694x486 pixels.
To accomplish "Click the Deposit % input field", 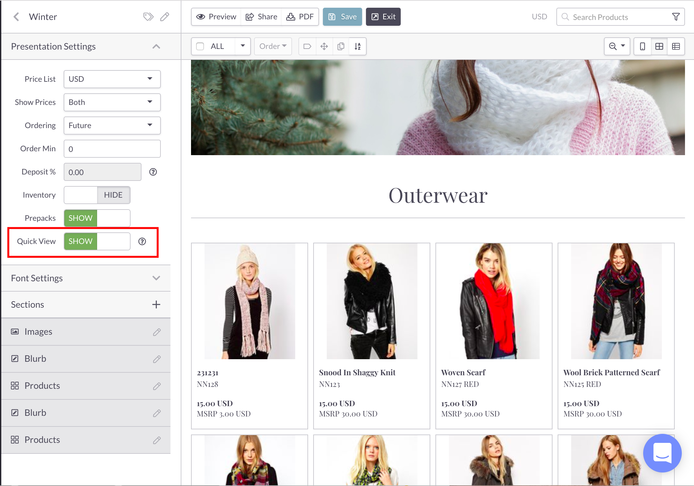I will (103, 172).
